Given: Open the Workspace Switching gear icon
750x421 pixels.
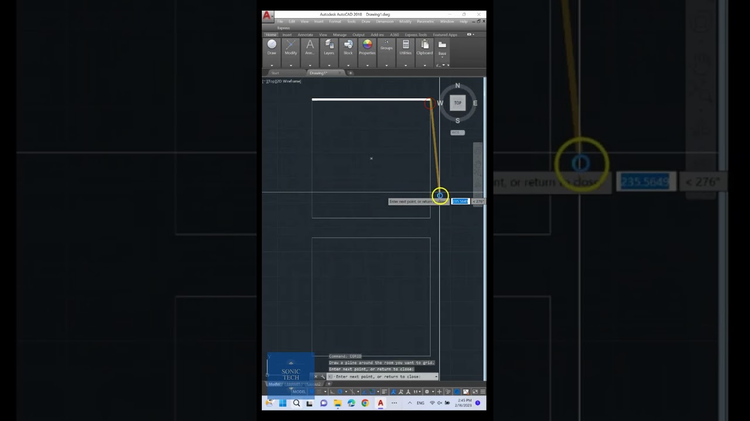Looking at the screenshot, I should click(427, 392).
